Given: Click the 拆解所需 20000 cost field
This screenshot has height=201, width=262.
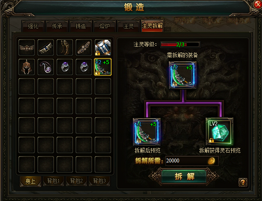Looking at the screenshot, I should tap(192, 161).
